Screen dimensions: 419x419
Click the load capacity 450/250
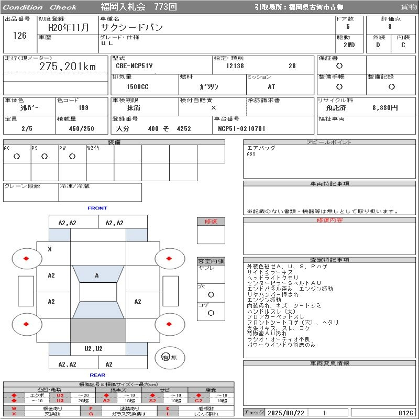(x=82, y=128)
